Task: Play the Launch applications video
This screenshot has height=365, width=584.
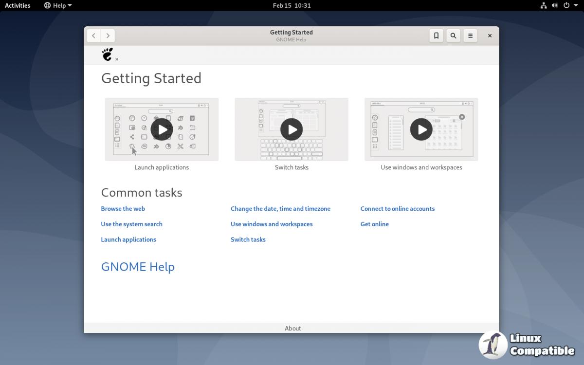Action: click(x=162, y=129)
